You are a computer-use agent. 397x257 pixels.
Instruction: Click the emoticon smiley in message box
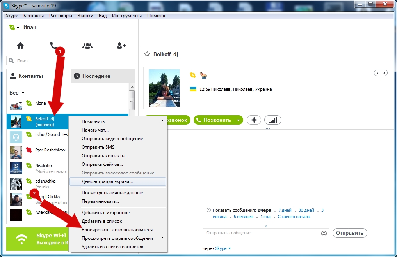[324, 234]
